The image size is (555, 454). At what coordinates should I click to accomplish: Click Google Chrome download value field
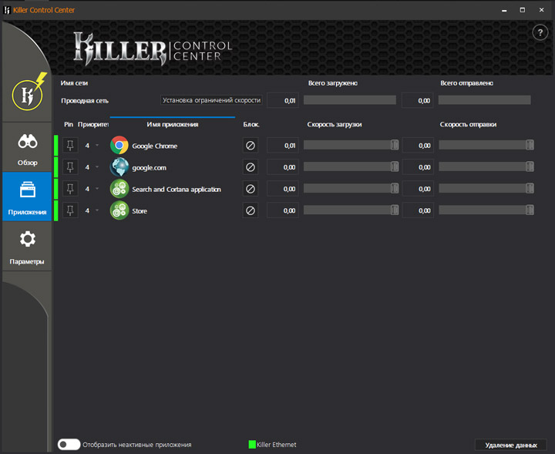point(283,146)
